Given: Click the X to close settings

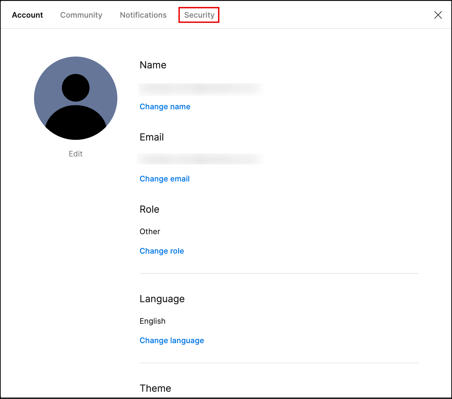Looking at the screenshot, I should tap(438, 15).
